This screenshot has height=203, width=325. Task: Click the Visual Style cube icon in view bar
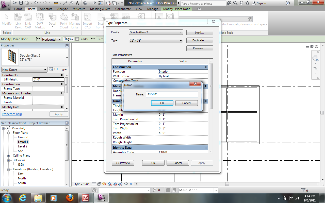coord(99,184)
